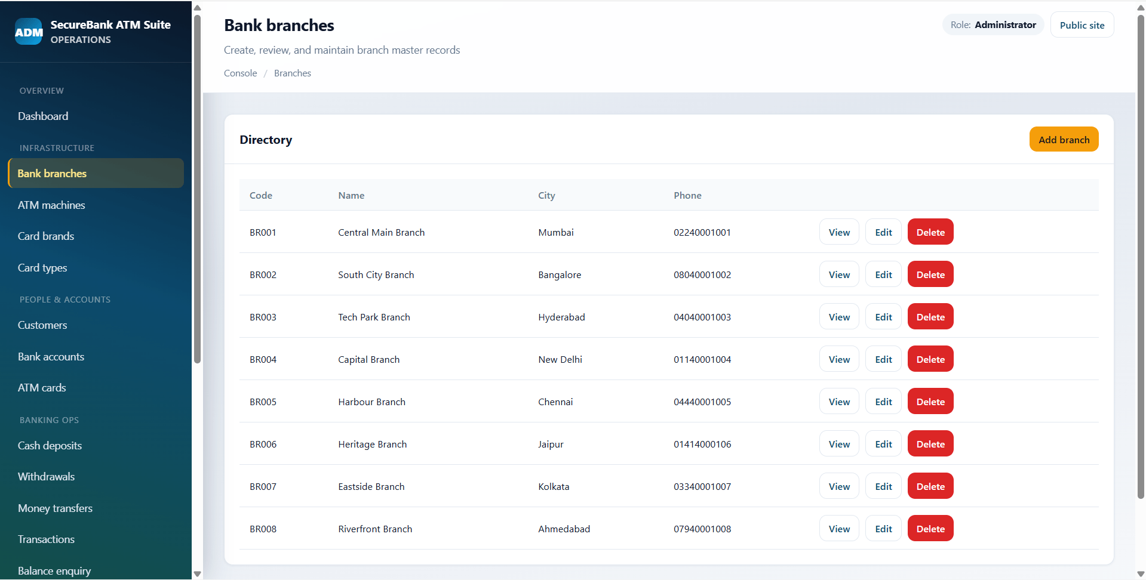Click the Branches breadcrumb
Screen dimensions: 1146x580
tap(293, 73)
